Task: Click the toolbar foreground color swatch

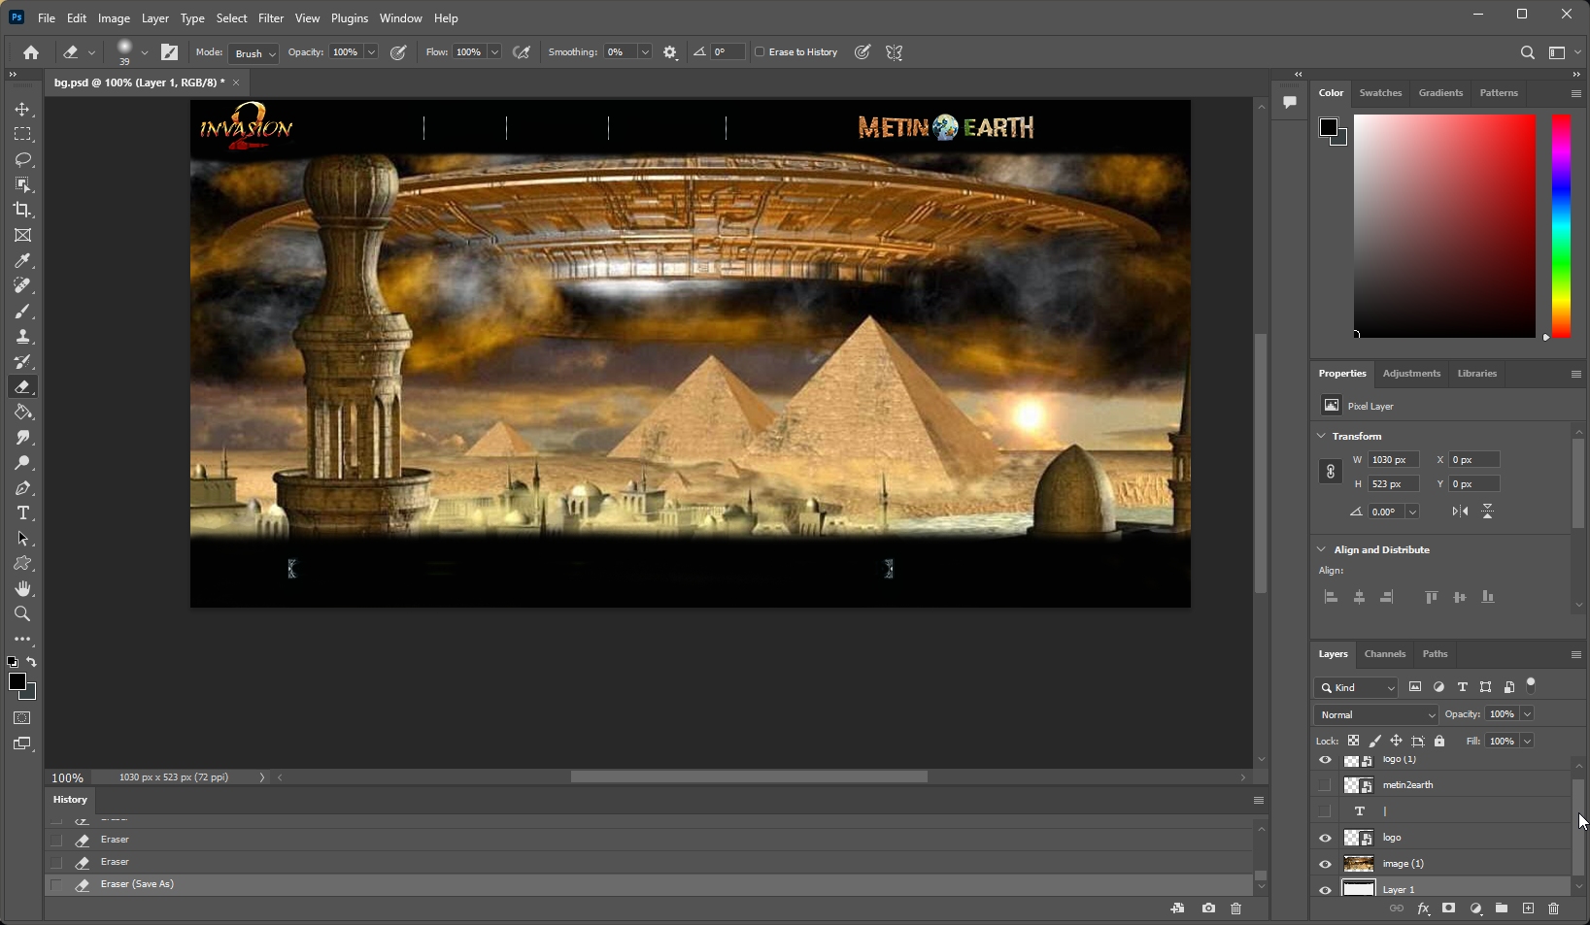Action: coord(17,682)
